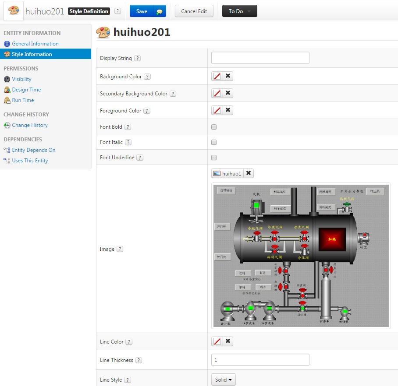Click the palette icon beside huihuo201 header
This screenshot has width=398, height=386.
(14, 11)
